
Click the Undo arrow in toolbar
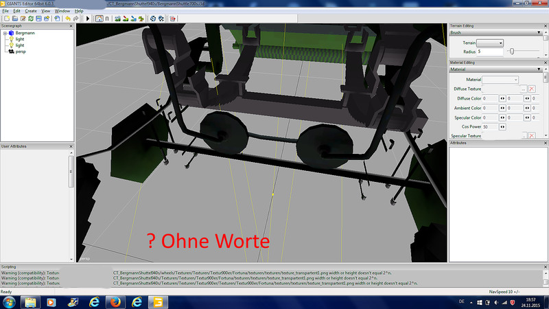(x=67, y=18)
